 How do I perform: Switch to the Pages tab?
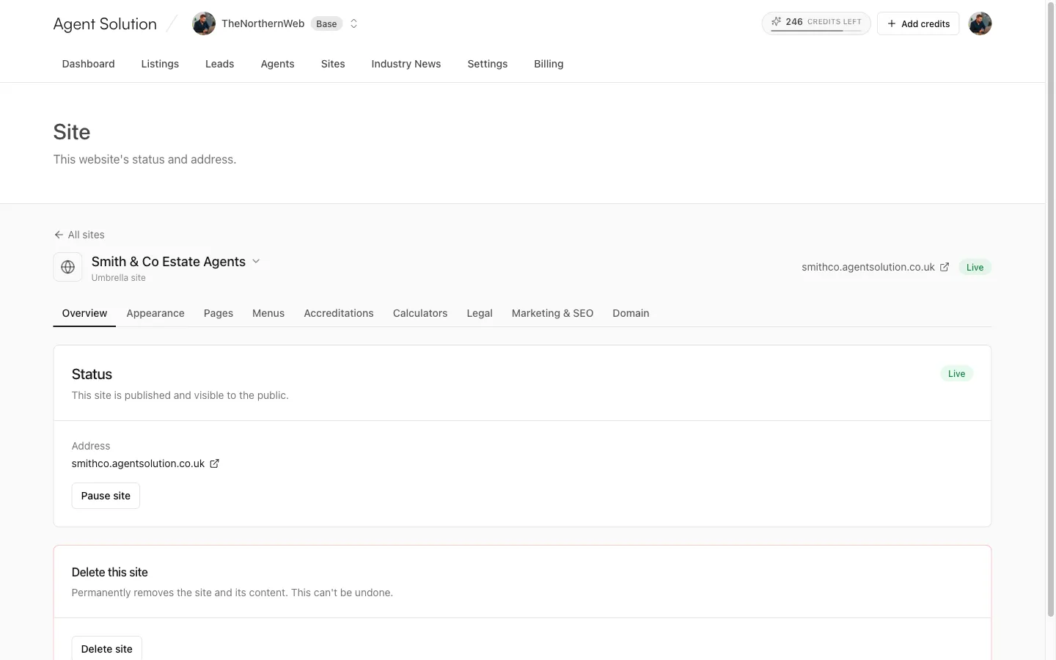[219, 313]
